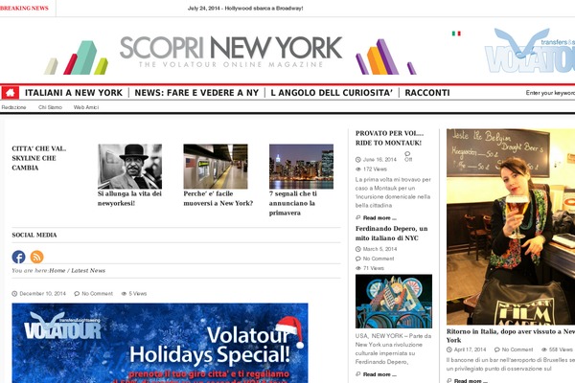Open the woman with beer photo
575x383 pixels.
click(511, 227)
